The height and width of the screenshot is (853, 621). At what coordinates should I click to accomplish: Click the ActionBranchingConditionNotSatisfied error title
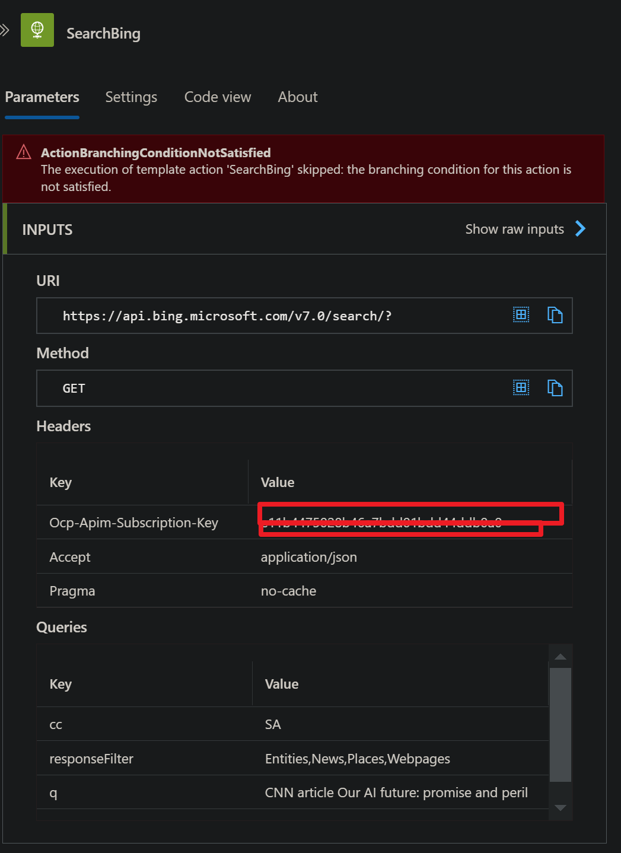tap(155, 153)
